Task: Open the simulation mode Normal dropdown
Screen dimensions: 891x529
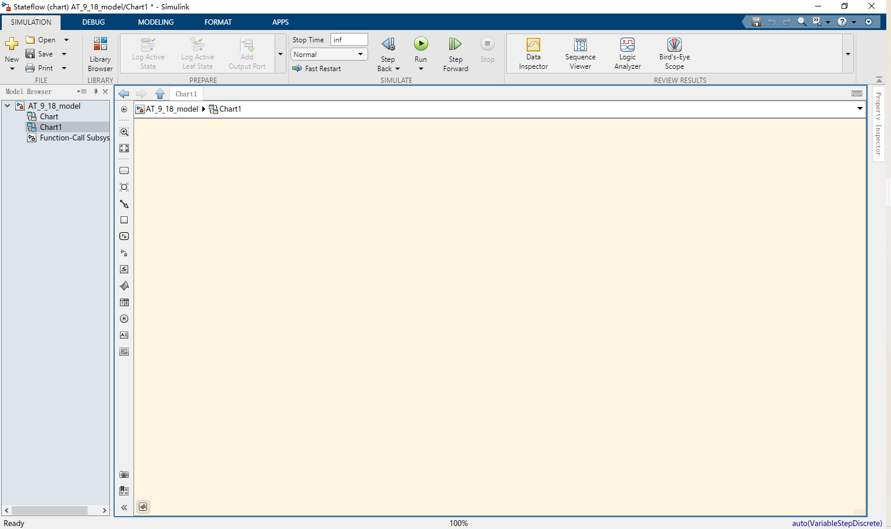Action: point(329,54)
